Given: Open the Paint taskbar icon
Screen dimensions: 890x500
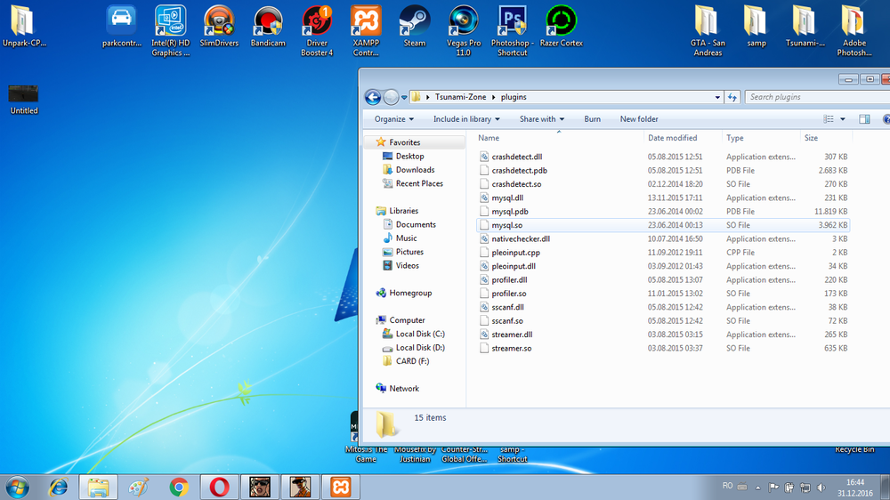Looking at the screenshot, I should (139, 487).
